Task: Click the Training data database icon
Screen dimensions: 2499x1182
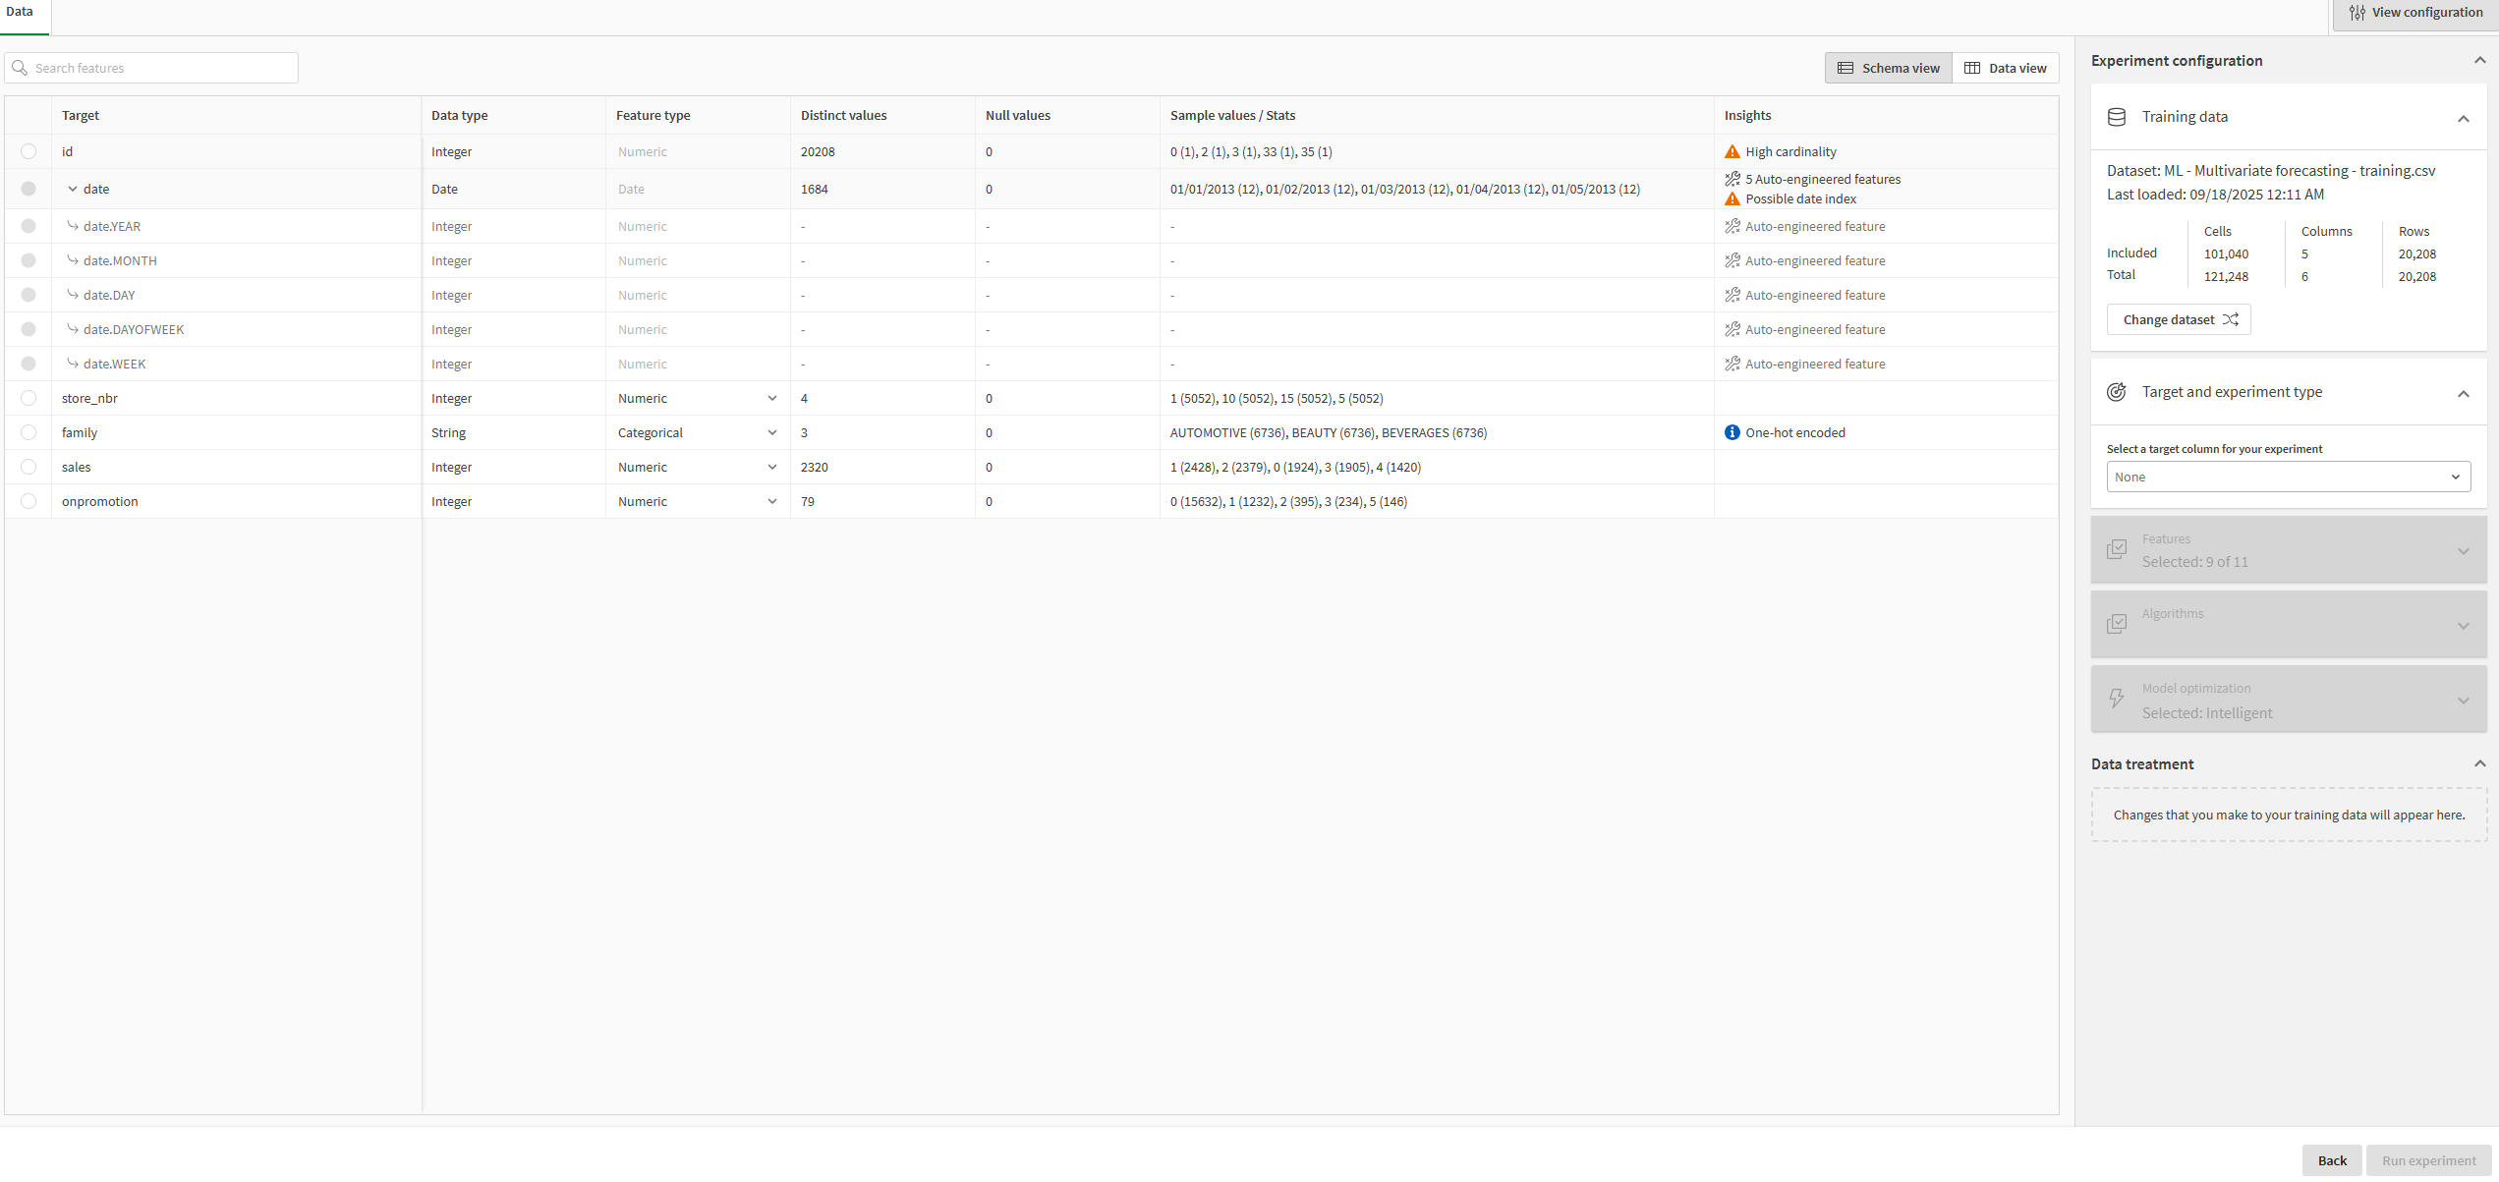Action: 2117,117
